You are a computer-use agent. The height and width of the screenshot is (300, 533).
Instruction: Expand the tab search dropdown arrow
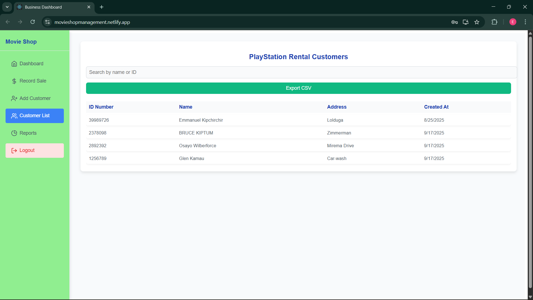tap(7, 7)
